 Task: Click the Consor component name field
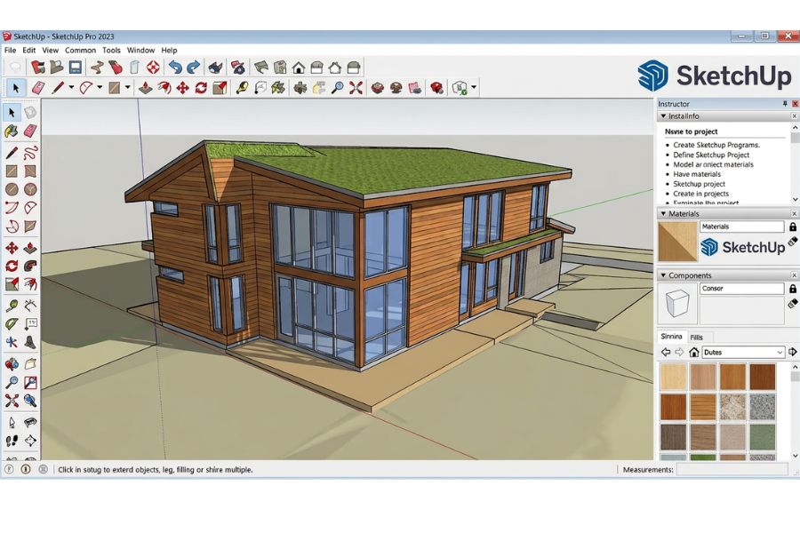coord(741,289)
